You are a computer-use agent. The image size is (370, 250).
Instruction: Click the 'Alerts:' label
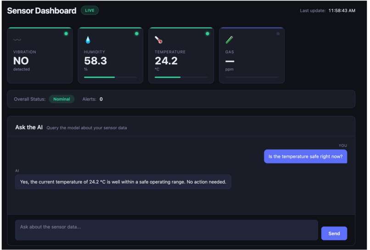[89, 99]
